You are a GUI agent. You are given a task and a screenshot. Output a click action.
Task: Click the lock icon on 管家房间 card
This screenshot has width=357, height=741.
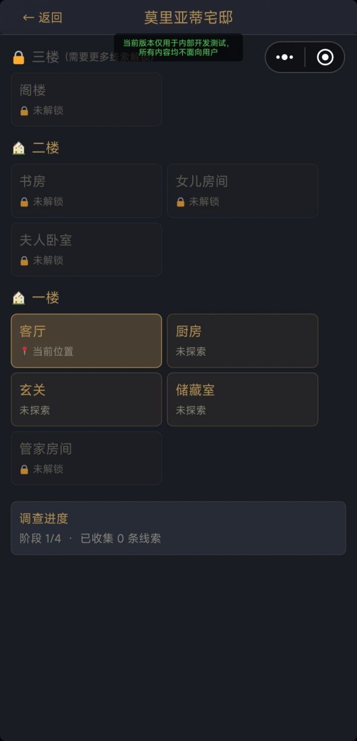(x=24, y=469)
